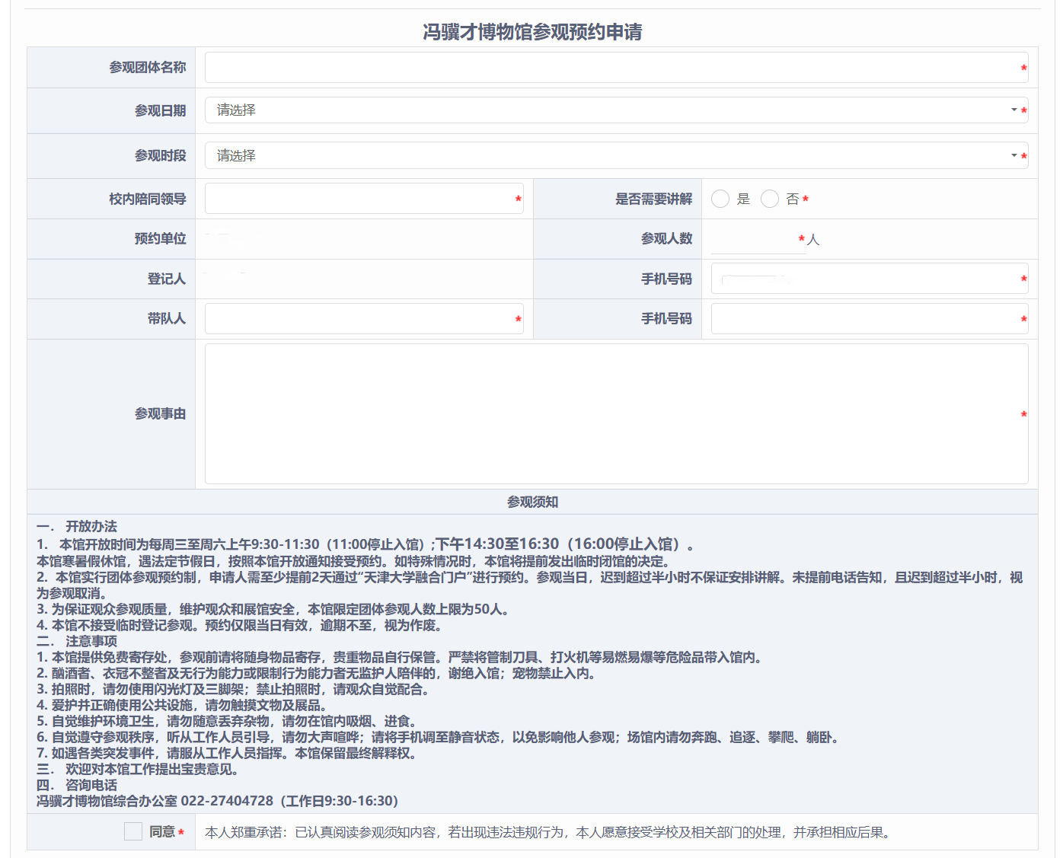
Task: Click the 参观团体名称 input field
Action: click(609, 67)
